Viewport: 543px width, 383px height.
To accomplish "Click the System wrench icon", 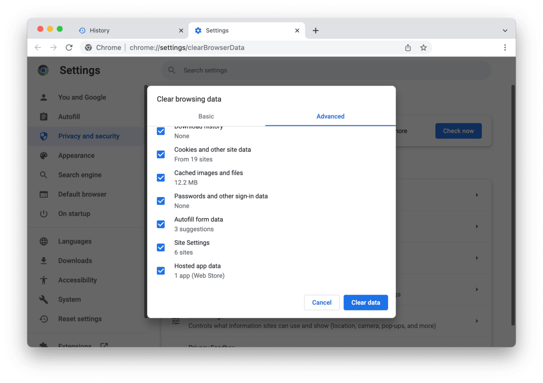I will coord(44,300).
